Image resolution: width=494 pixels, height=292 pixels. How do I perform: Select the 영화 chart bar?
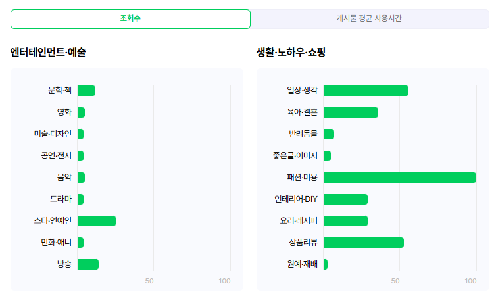click(x=81, y=112)
